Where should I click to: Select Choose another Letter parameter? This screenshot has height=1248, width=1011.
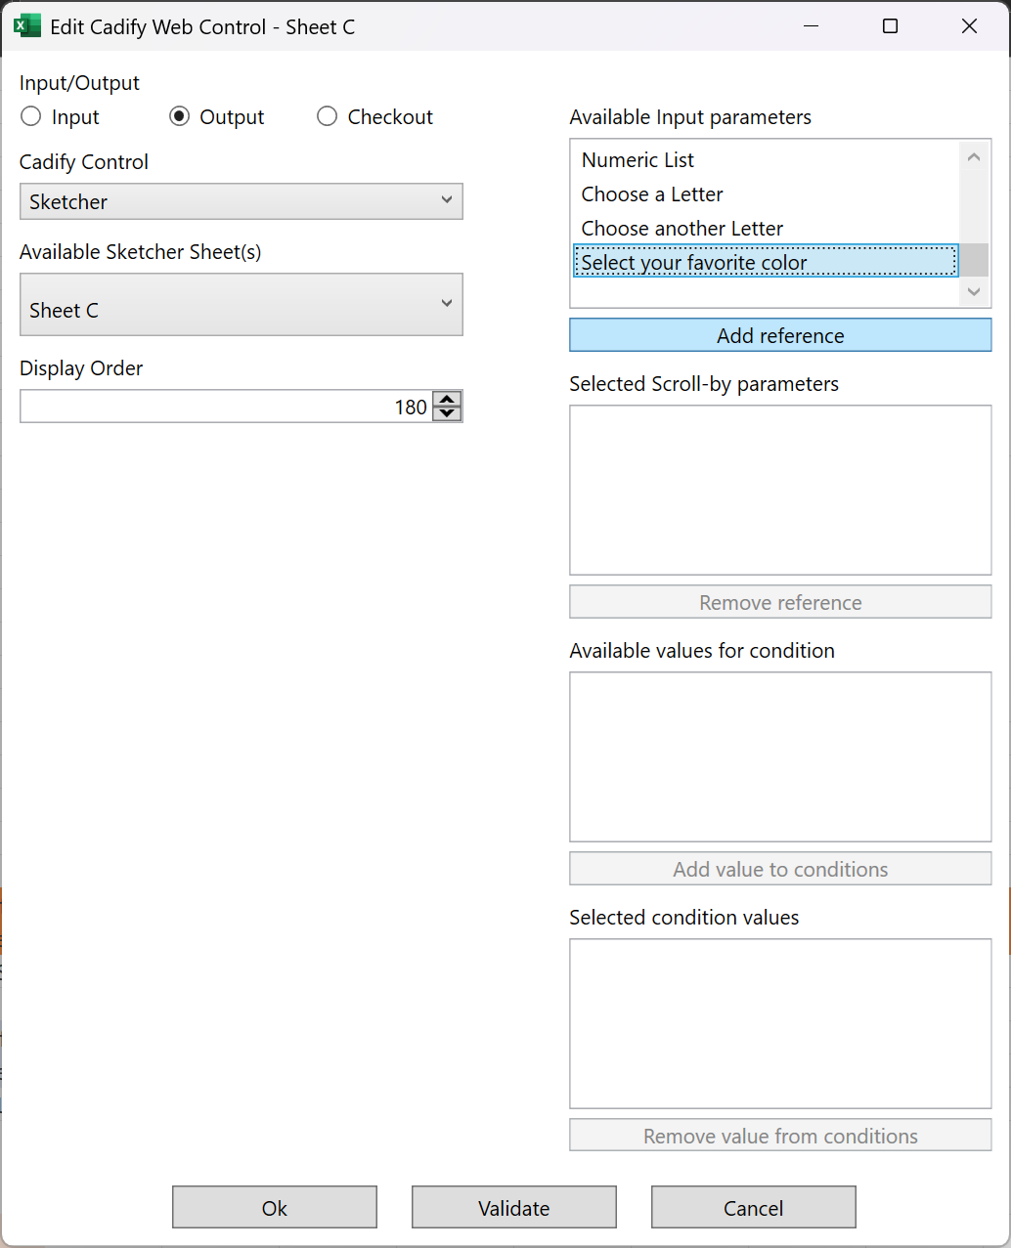point(765,229)
